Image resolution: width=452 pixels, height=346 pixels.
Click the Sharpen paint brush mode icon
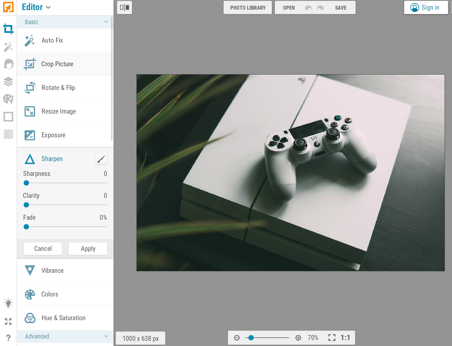[x=101, y=159]
